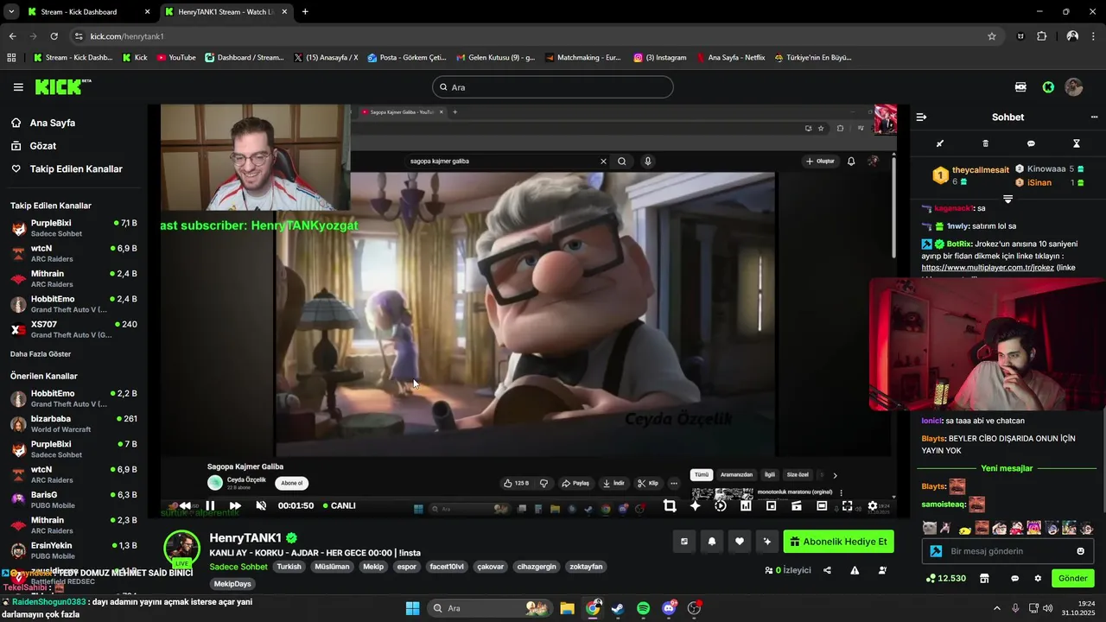
Task: Open stream stats bar-chart icon in player
Action: [746, 505]
